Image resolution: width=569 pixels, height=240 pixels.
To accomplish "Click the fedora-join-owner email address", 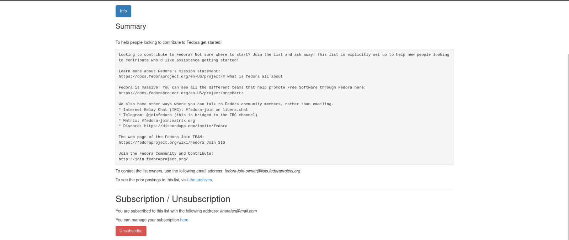I will tap(262, 171).
